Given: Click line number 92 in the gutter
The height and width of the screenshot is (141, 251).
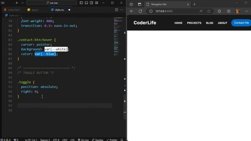Looking at the screenshot, I should coord(10,82).
